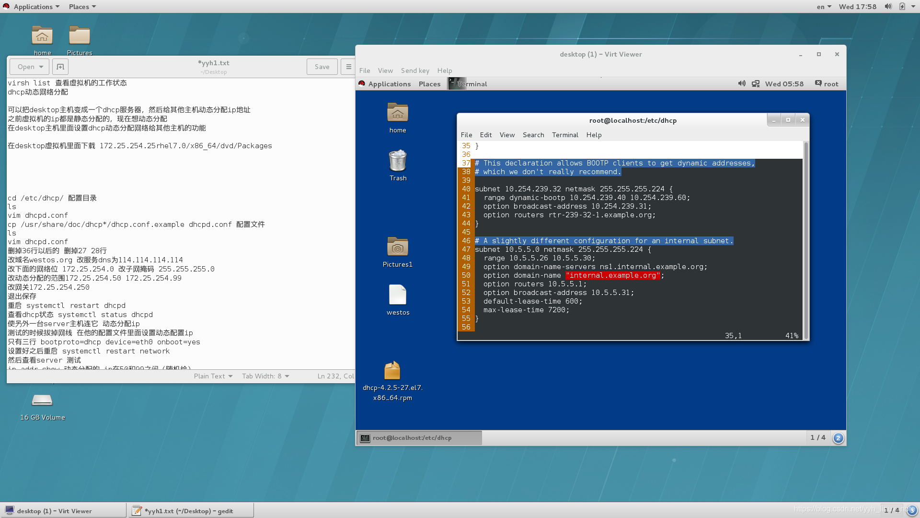Image resolution: width=920 pixels, height=518 pixels.
Task: Click the host volume icon in top bar
Action: [x=888, y=7]
